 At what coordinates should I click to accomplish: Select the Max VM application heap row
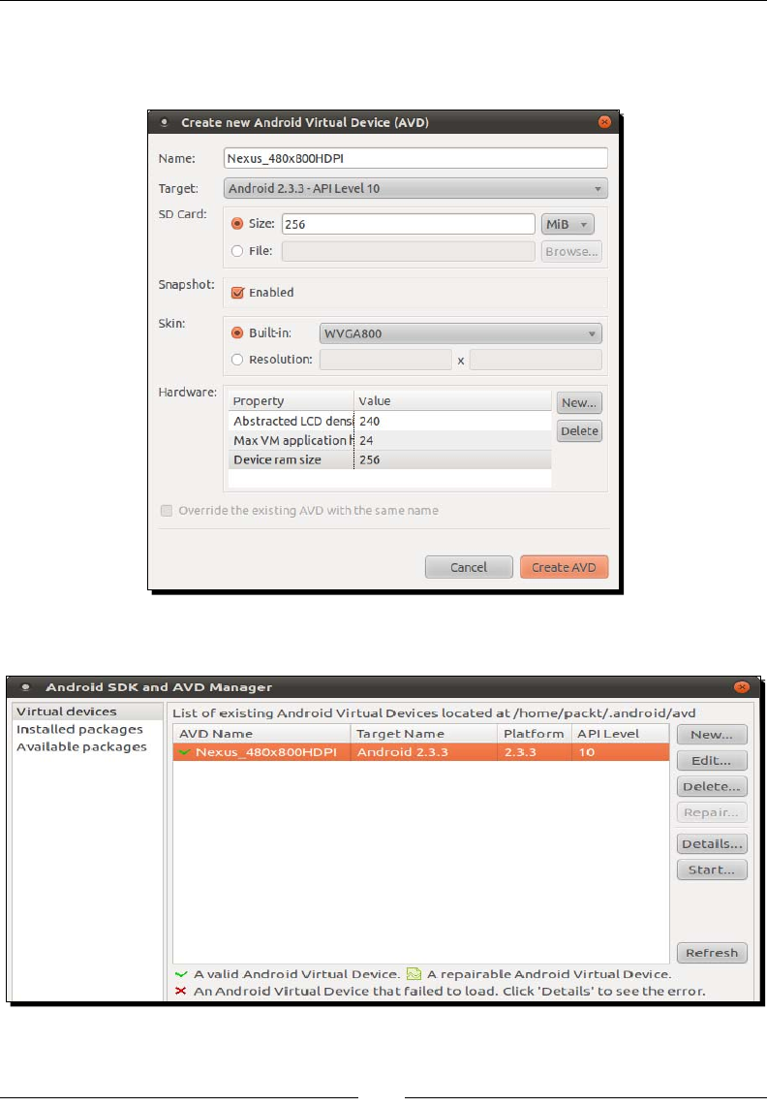389,440
